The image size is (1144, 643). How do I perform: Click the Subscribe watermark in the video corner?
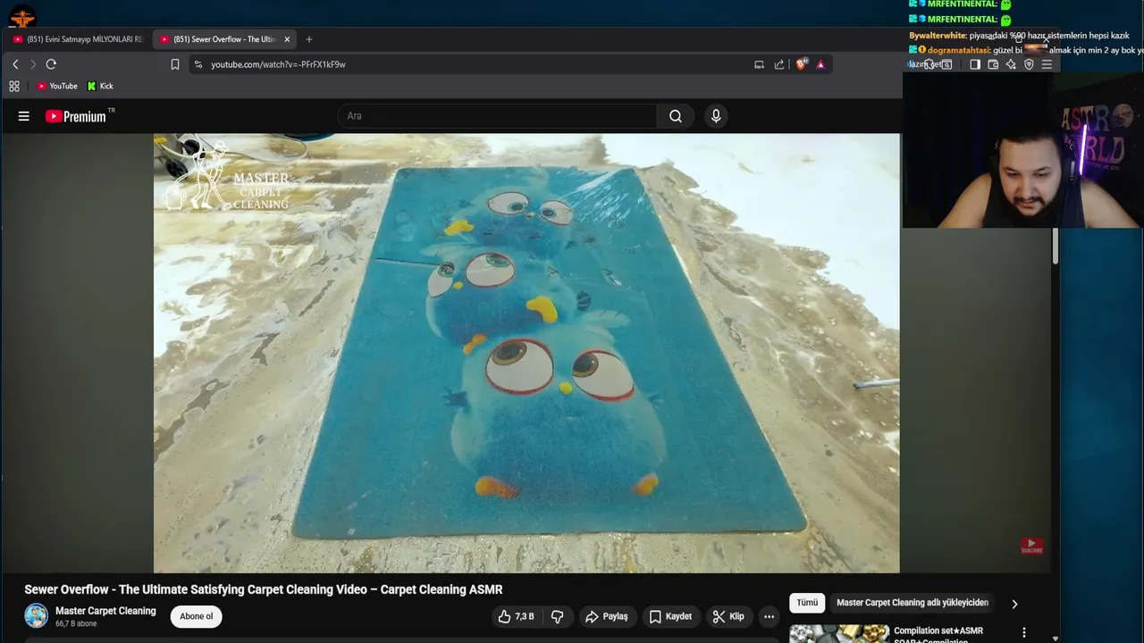tap(1031, 546)
